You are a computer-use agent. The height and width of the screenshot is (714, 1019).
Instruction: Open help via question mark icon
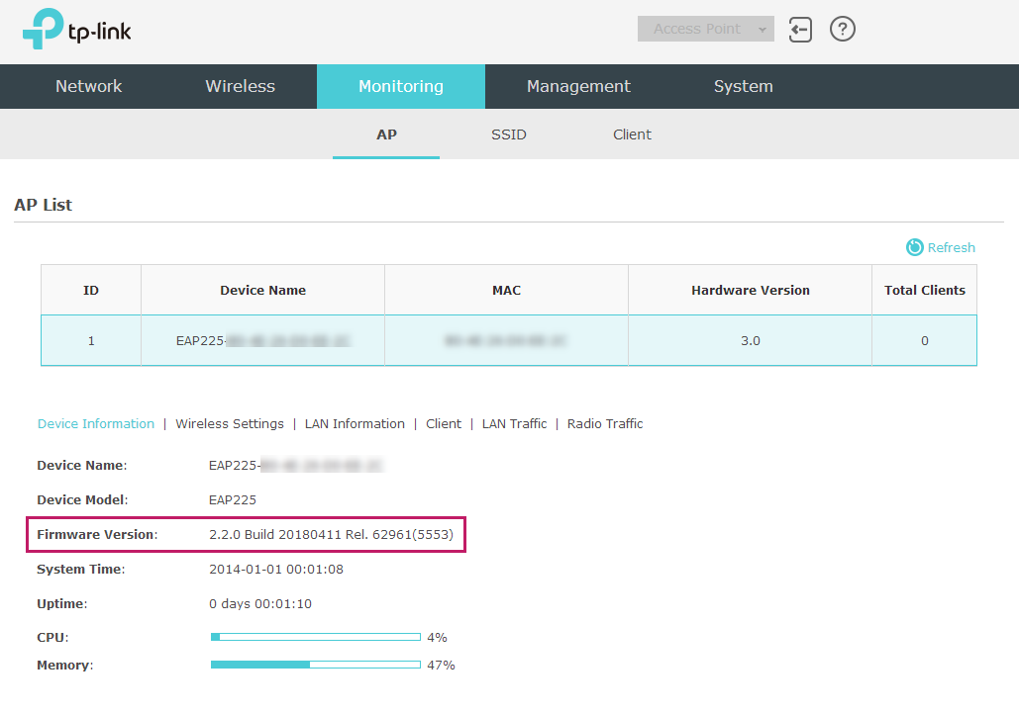coord(842,29)
